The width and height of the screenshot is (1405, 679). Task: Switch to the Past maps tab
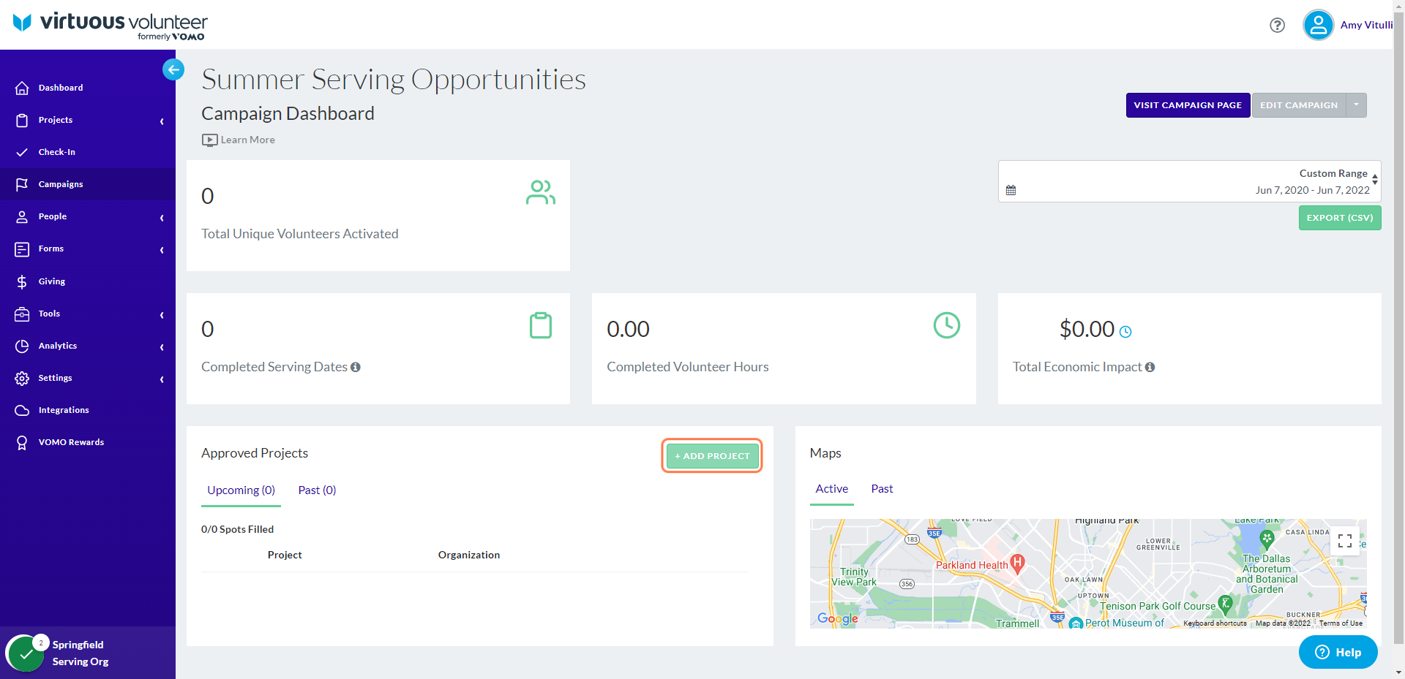coord(882,489)
